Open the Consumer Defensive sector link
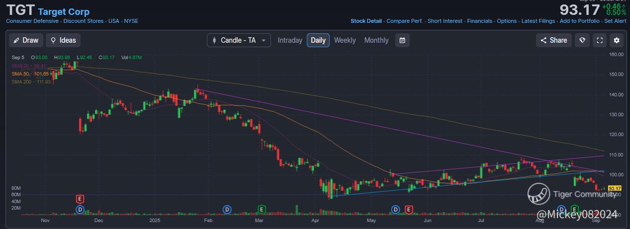This screenshot has width=630, height=229. [x=32, y=21]
